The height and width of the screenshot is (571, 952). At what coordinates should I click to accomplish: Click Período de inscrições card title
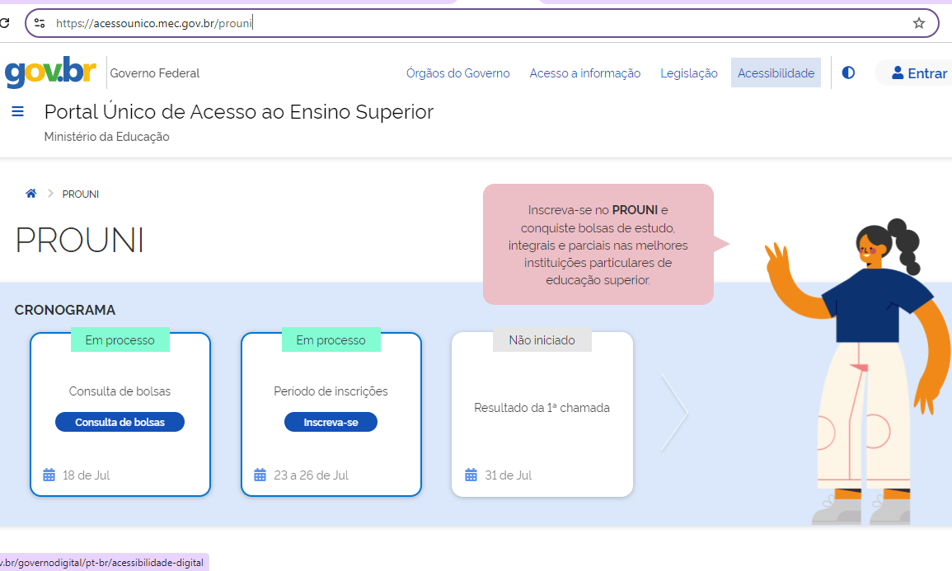coord(331,391)
